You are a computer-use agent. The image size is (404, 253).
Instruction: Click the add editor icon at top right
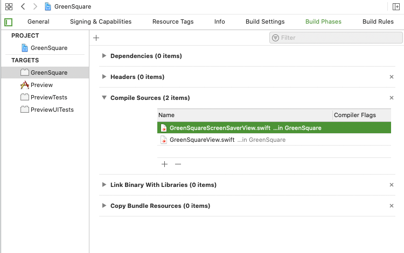(x=396, y=6)
